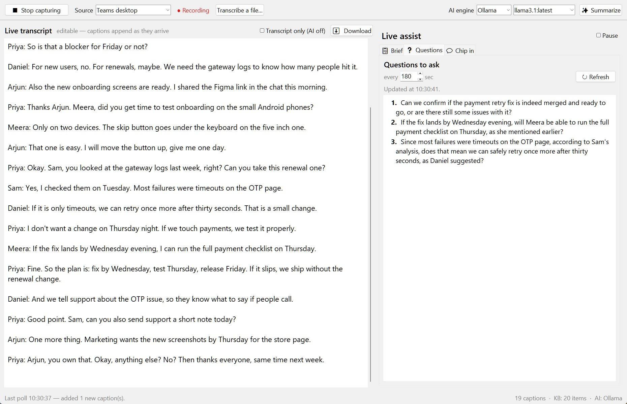Click 'Updated at 10:30:41.' status text
The height and width of the screenshot is (404, 627).
click(x=412, y=89)
